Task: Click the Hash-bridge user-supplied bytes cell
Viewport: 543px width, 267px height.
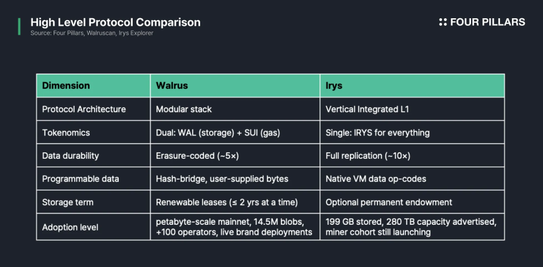Action: pyautogui.click(x=235, y=179)
